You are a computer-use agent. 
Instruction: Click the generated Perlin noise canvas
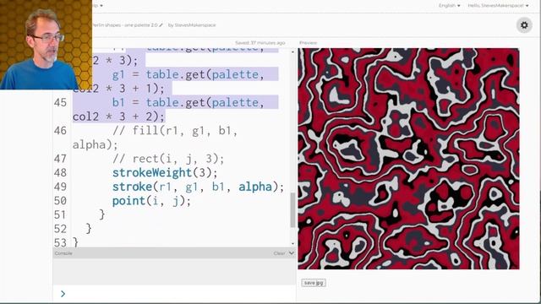pos(408,159)
